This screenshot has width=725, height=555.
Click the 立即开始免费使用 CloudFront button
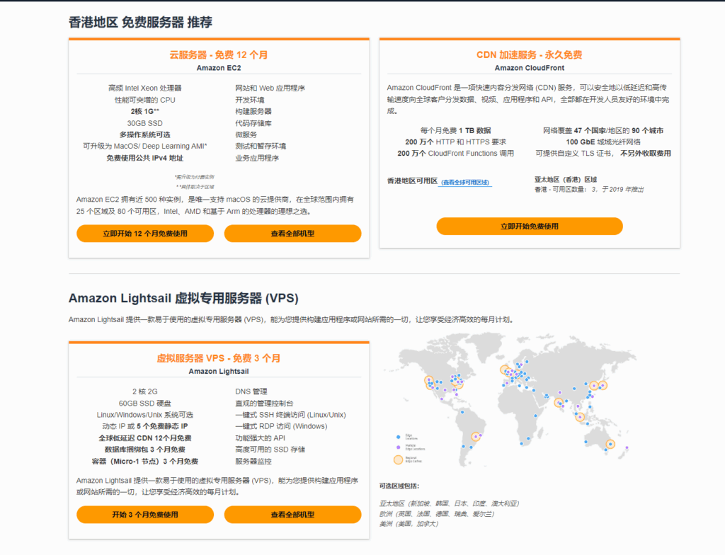point(530,226)
